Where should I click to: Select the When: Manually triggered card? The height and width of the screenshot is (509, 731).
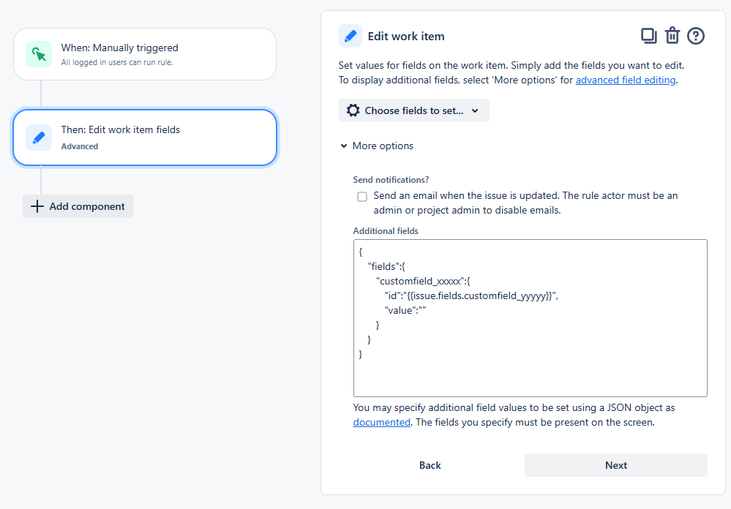[x=144, y=53]
